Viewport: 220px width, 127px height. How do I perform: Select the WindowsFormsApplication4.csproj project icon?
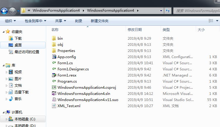pos(54,87)
